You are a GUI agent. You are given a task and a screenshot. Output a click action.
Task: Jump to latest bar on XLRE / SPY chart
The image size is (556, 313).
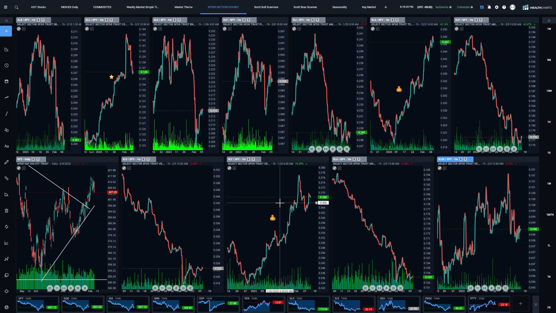click(505, 288)
